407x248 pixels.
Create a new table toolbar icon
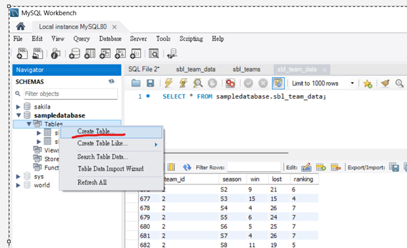tap(90, 53)
